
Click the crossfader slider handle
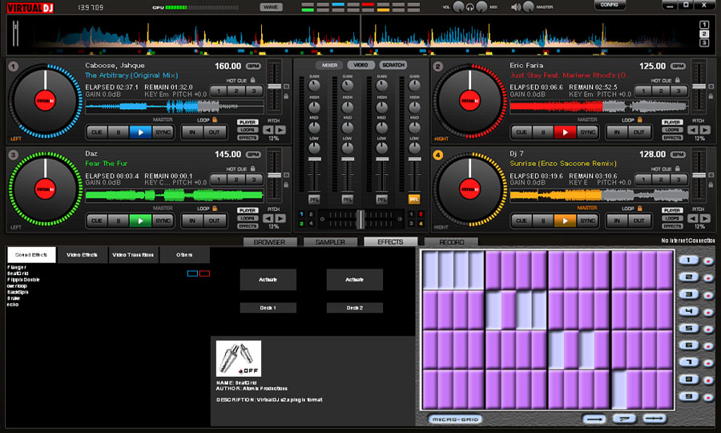pos(360,219)
